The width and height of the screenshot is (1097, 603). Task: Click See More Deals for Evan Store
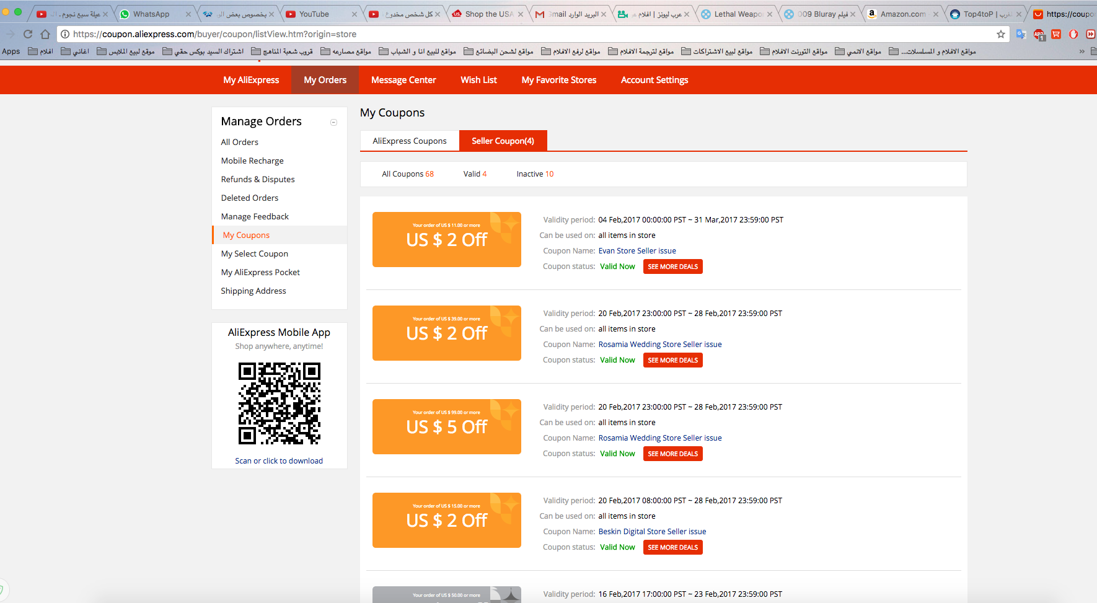pyautogui.click(x=672, y=266)
